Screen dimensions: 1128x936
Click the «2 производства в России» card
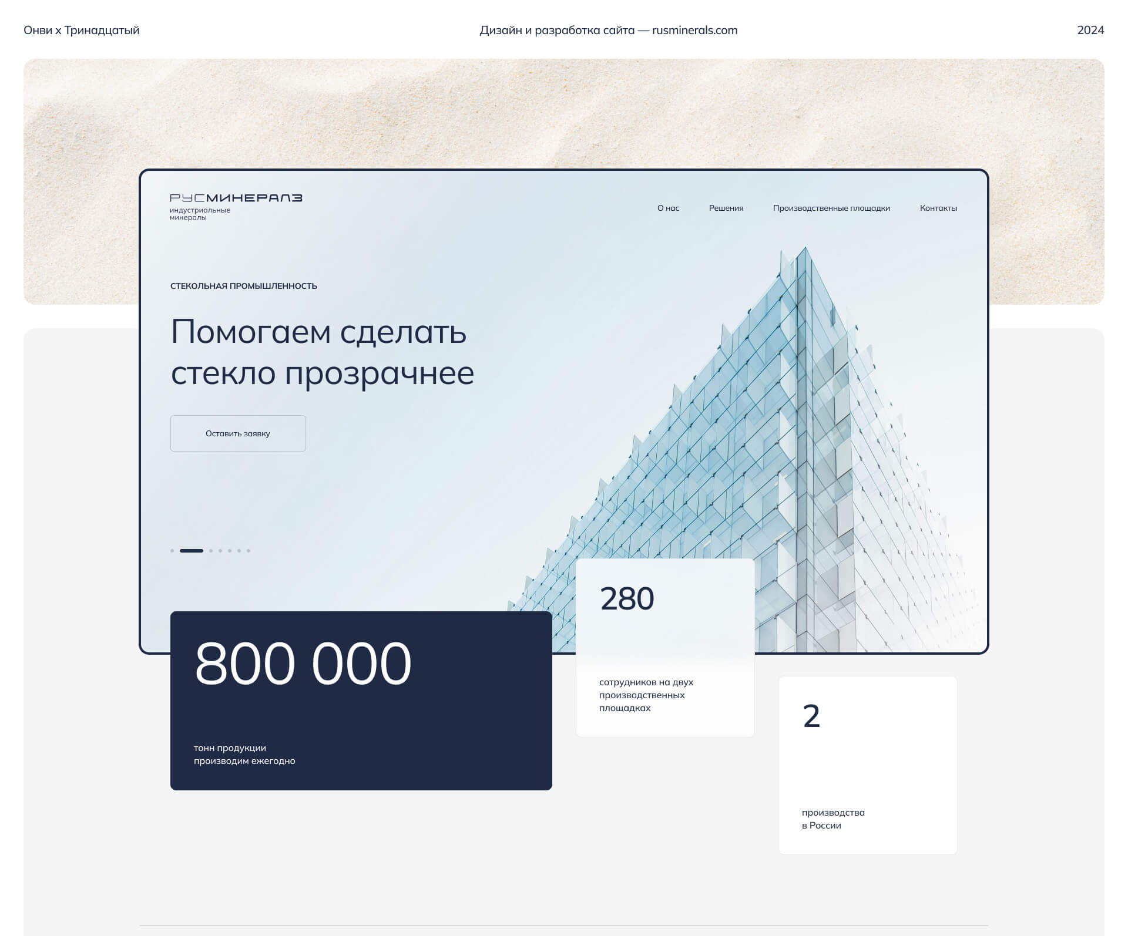tap(867, 765)
